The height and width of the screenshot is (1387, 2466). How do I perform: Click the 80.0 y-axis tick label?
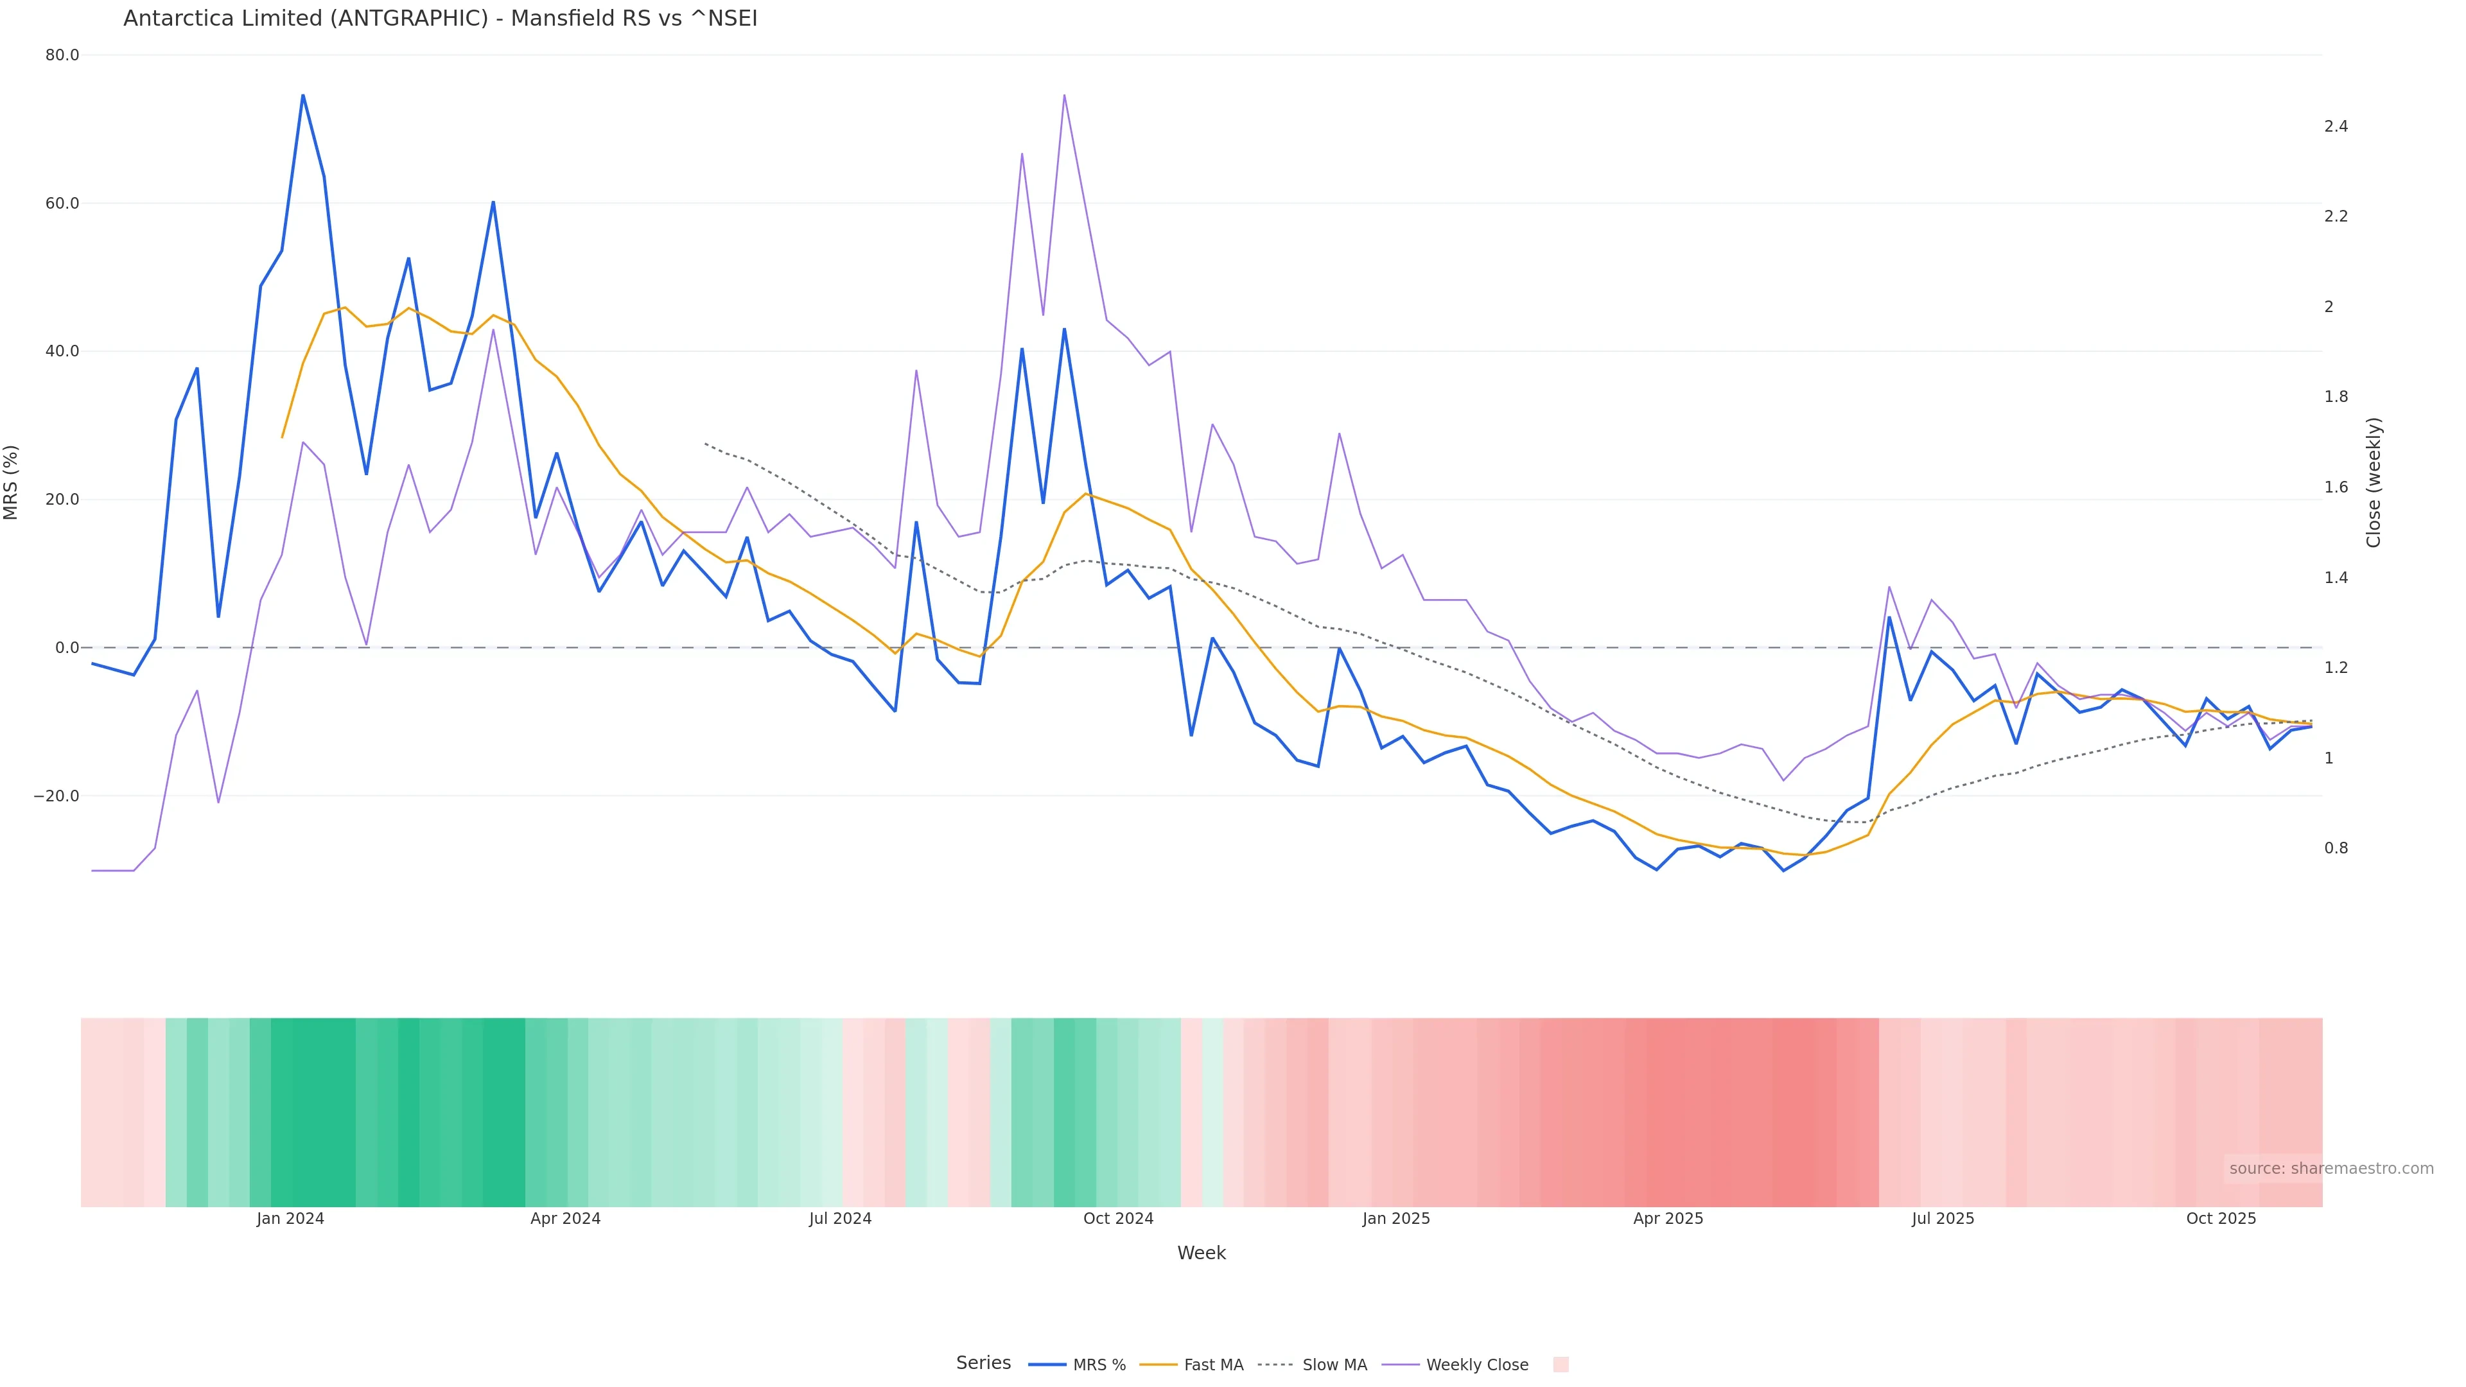(x=62, y=55)
